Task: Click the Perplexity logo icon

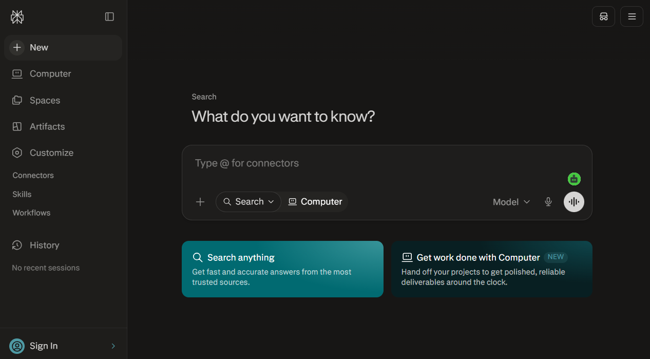Action: [17, 17]
